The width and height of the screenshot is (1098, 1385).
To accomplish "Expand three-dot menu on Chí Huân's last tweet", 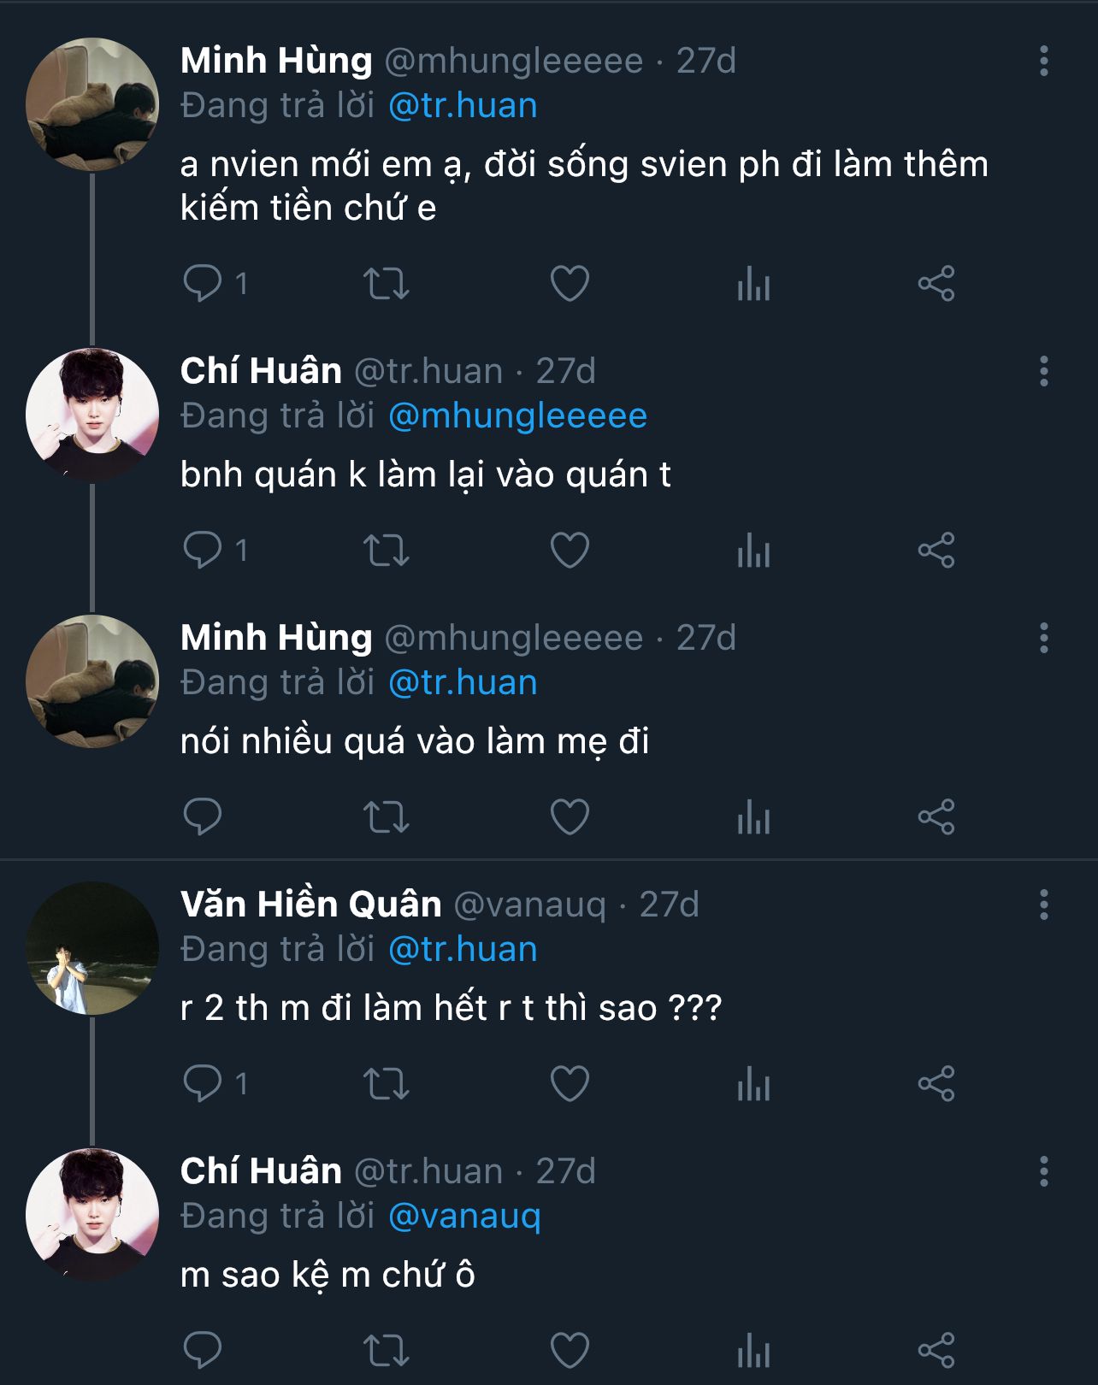I will (1043, 1171).
